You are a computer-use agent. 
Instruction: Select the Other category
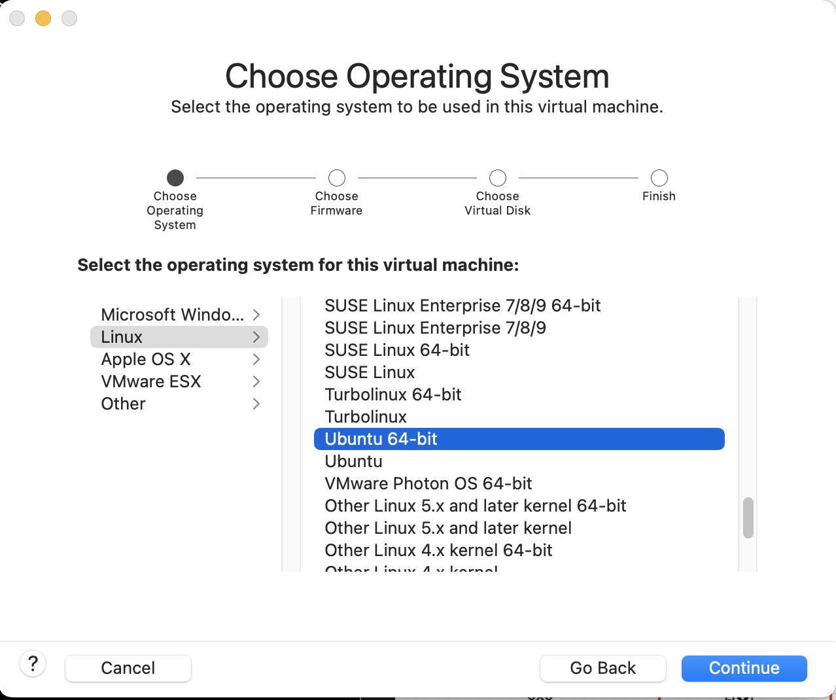[179, 404]
